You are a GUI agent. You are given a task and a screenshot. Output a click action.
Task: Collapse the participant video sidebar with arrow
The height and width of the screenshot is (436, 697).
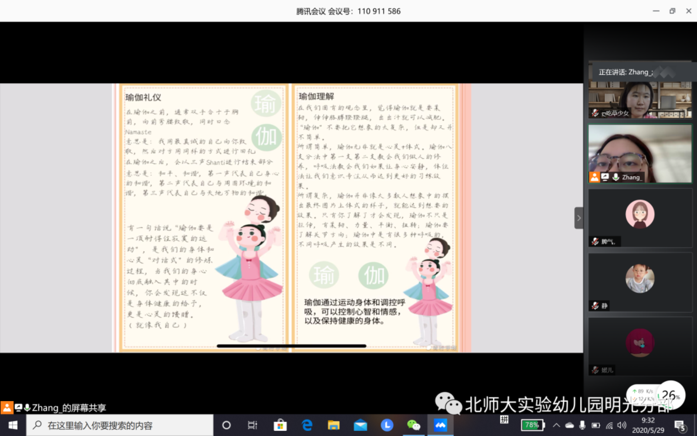tap(579, 218)
